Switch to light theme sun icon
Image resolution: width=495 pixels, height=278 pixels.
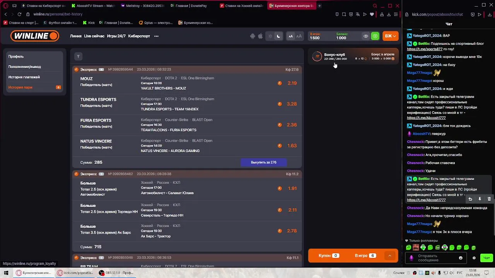270,36
